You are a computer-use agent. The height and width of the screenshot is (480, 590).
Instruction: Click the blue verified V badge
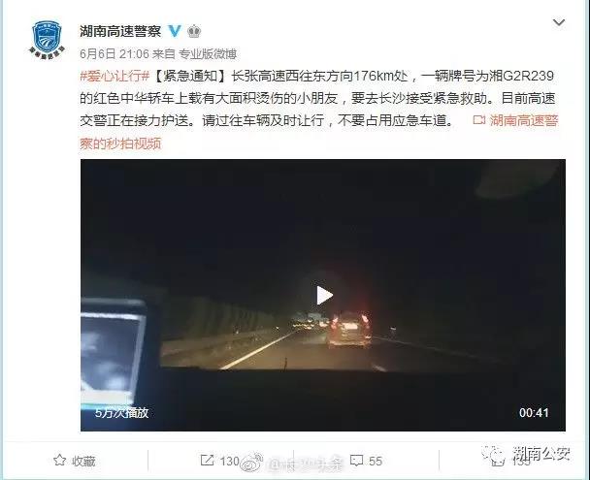point(175,31)
